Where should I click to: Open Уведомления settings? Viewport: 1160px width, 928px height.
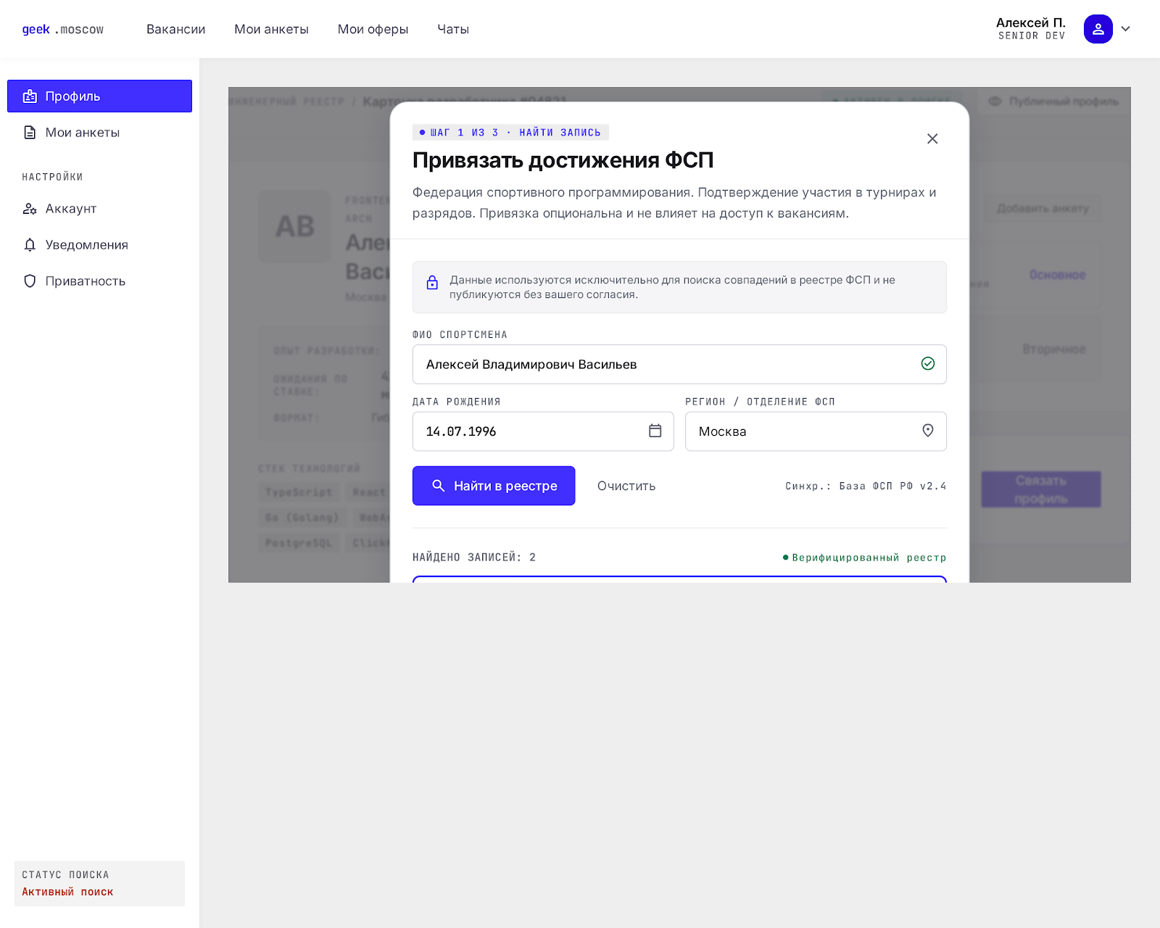click(99, 245)
